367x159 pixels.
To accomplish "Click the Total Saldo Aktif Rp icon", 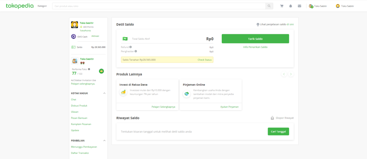I will [125, 39].
